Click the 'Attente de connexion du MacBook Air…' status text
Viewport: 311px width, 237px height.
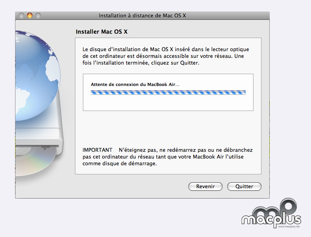(x=135, y=84)
